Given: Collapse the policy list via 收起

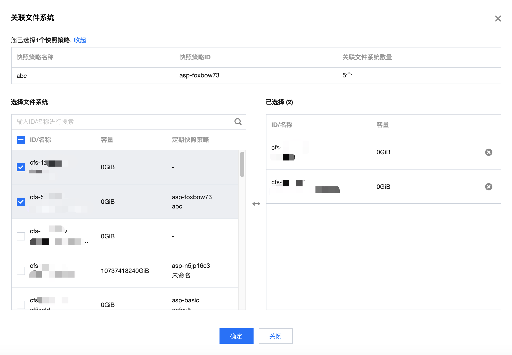Looking at the screenshot, I should 80,40.
